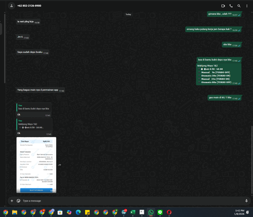This screenshot has height=217, width=253.
Task: Open Microsoft Edge from taskbar
Action: [78, 212]
